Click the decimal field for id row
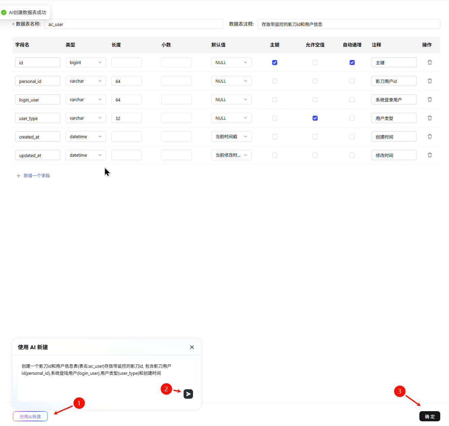 tap(177, 62)
